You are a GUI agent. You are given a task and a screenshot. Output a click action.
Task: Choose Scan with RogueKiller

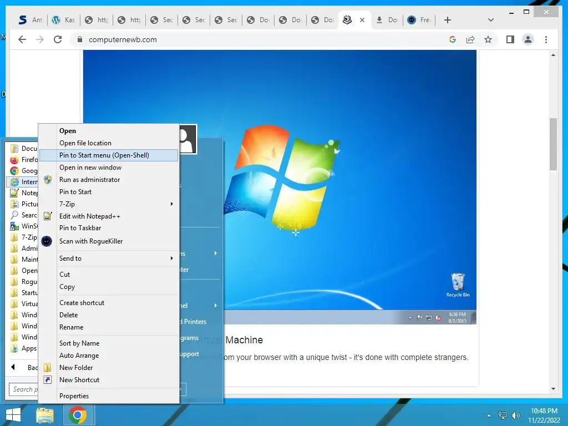(x=109, y=241)
